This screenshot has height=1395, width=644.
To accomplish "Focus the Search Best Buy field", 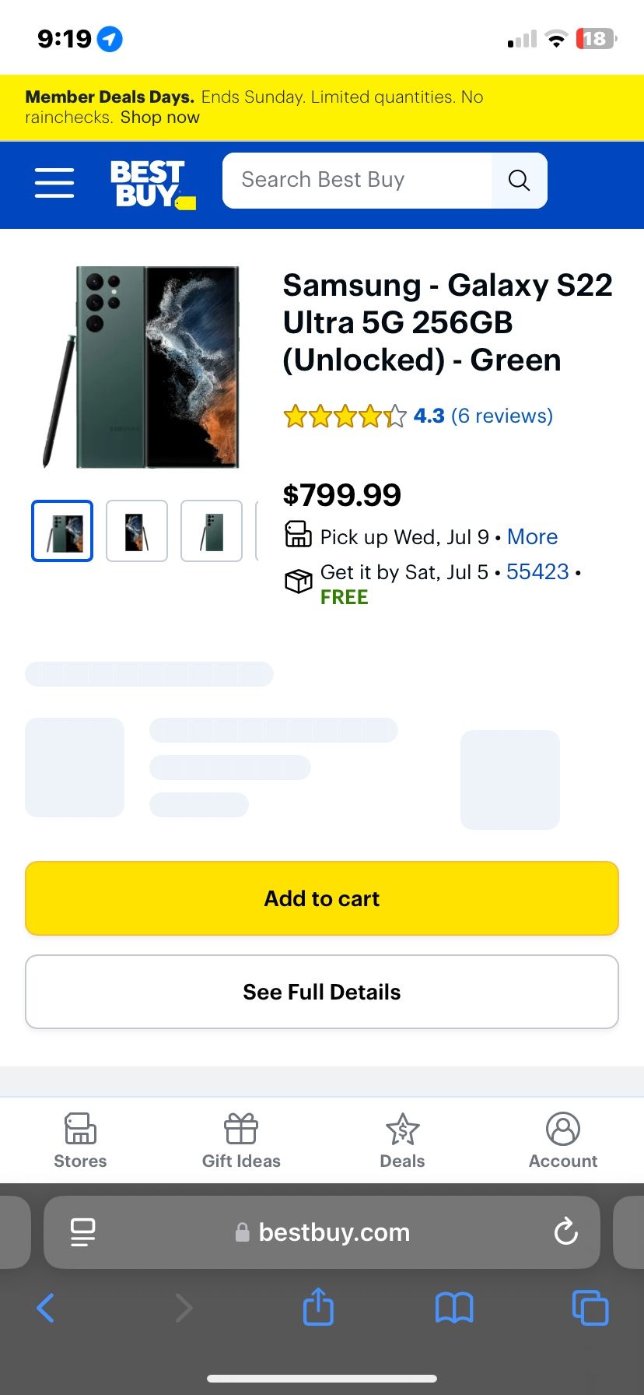I will (x=357, y=181).
